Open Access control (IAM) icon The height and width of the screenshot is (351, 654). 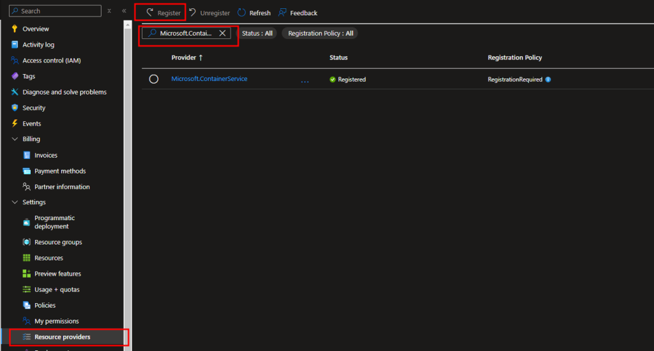(x=15, y=61)
